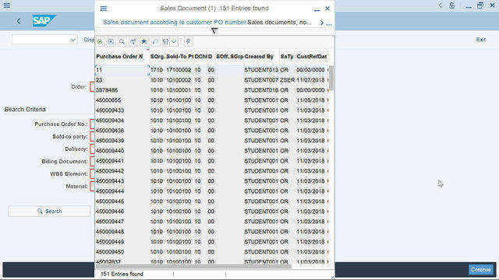The image size is (499, 280).
Task: Click the Exit link
Action: 480,40
